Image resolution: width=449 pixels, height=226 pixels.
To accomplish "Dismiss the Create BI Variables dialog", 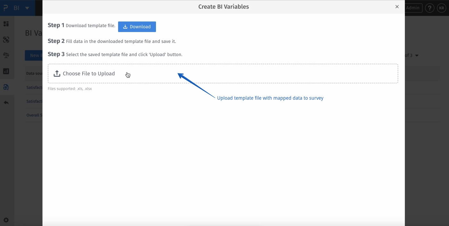I will (397, 6).
